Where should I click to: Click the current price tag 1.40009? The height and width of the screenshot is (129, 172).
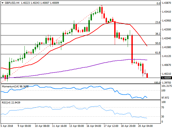166,78
